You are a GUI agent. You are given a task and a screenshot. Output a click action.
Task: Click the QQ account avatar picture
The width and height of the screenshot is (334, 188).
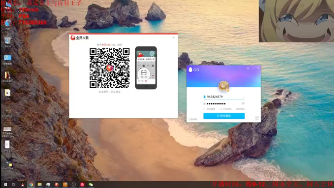pos(224,86)
